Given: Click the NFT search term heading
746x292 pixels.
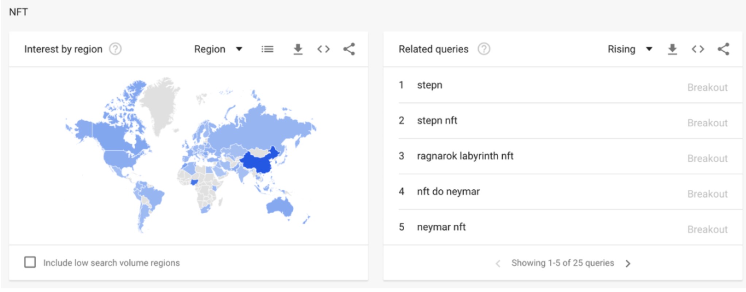Looking at the screenshot, I should tap(18, 12).
